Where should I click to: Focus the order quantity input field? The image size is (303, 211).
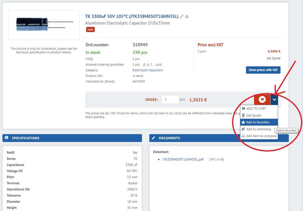click(170, 100)
